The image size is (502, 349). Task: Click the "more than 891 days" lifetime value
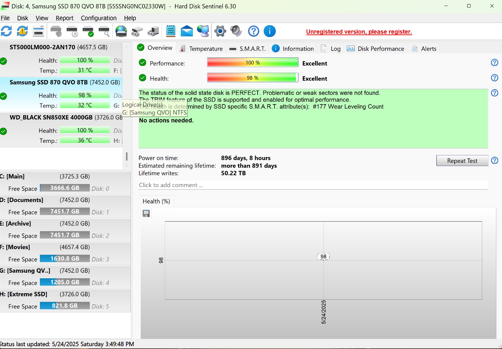(x=249, y=166)
